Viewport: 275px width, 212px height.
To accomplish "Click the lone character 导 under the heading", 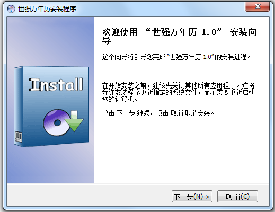I will [x=107, y=40].
